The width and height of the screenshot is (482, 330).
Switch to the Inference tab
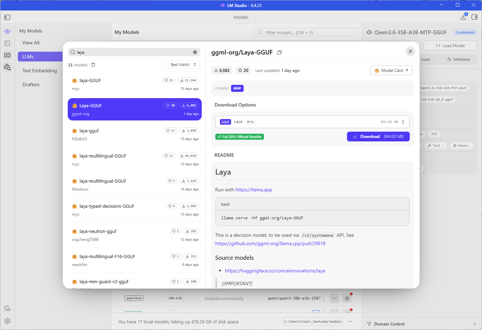(x=459, y=59)
